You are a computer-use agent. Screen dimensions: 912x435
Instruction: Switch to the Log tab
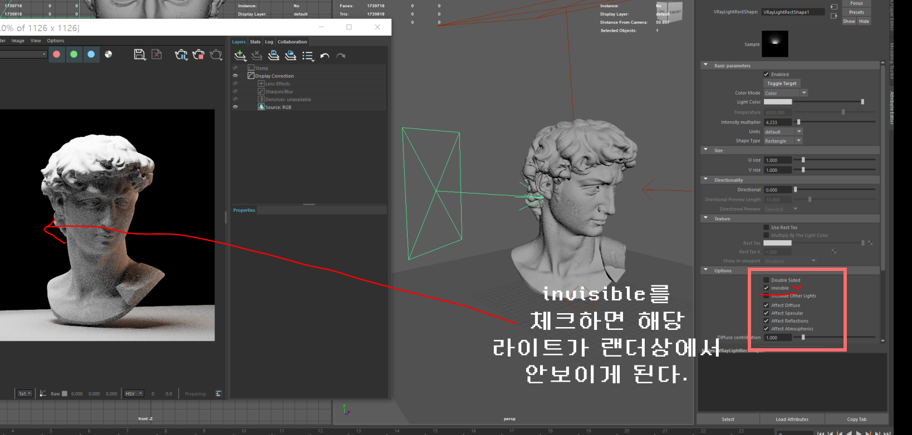[269, 42]
